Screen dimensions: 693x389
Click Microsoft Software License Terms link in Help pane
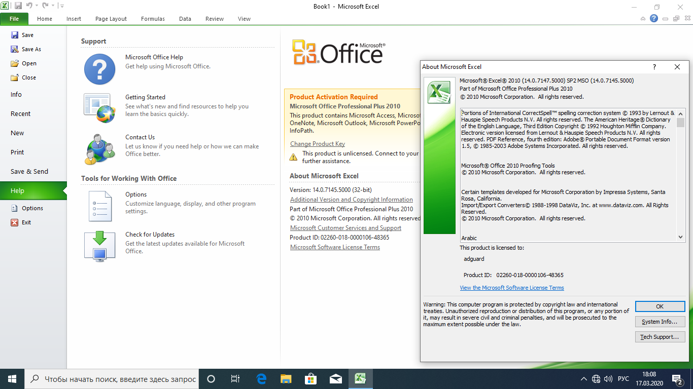(x=335, y=247)
